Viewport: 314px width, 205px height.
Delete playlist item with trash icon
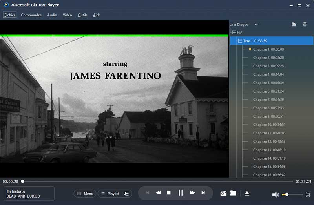coord(305,24)
